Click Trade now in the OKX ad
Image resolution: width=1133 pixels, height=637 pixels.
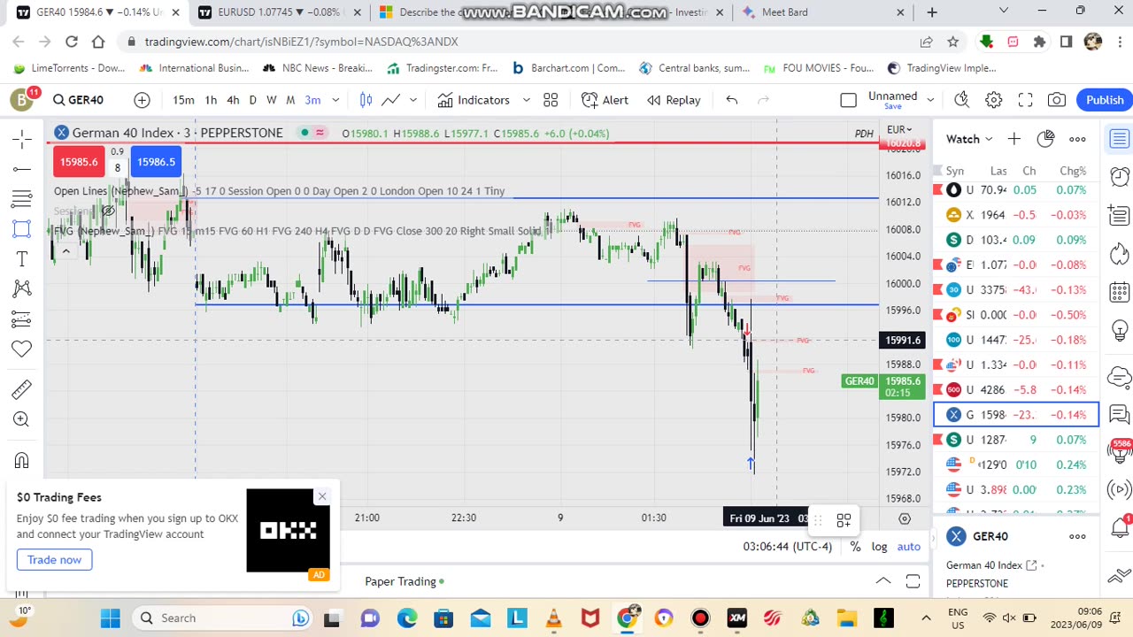54,560
